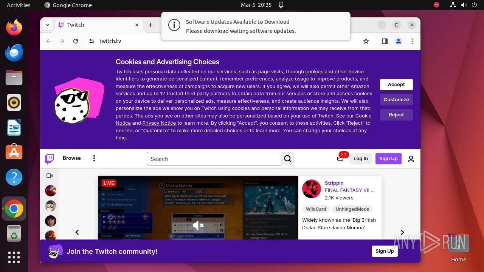Image resolution: width=484 pixels, height=272 pixels.
Task: Click the browser back arrow
Action: tap(48, 41)
